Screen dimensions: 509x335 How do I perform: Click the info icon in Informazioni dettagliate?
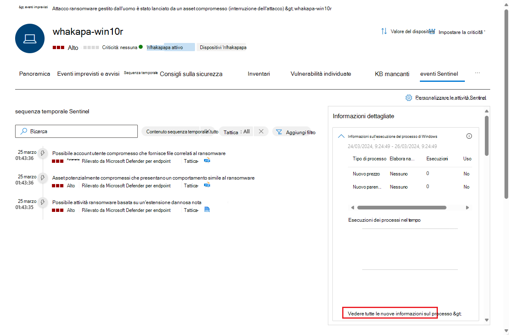469,136
